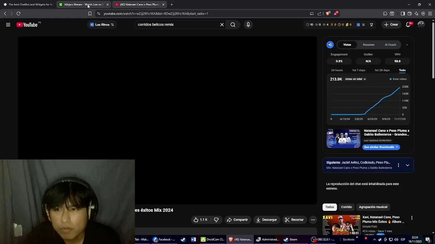Open DroidCam Client in taskbar
The width and height of the screenshot is (435, 244).
pyautogui.click(x=212, y=240)
